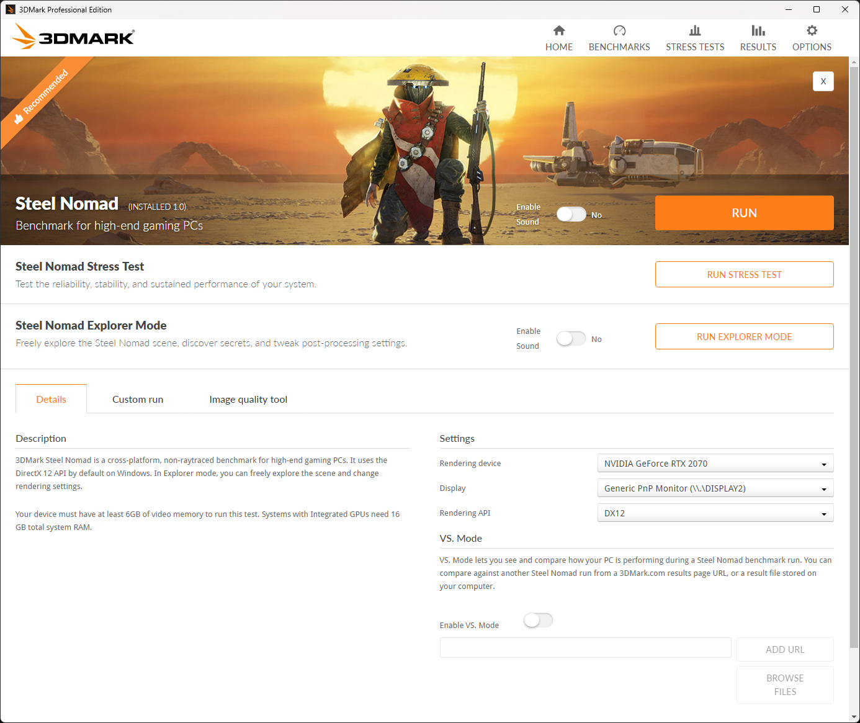Click the Add URL button
Viewport: 860px width, 723px height.
coord(785,649)
